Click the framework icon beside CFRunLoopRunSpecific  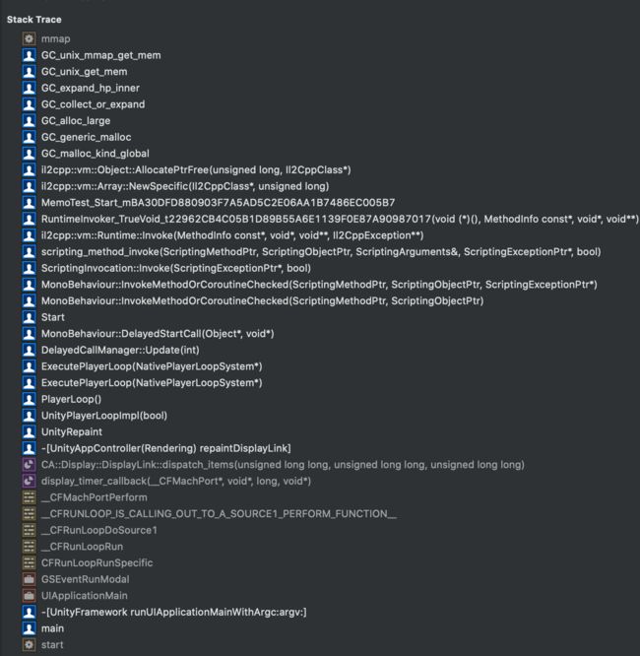(x=29, y=563)
